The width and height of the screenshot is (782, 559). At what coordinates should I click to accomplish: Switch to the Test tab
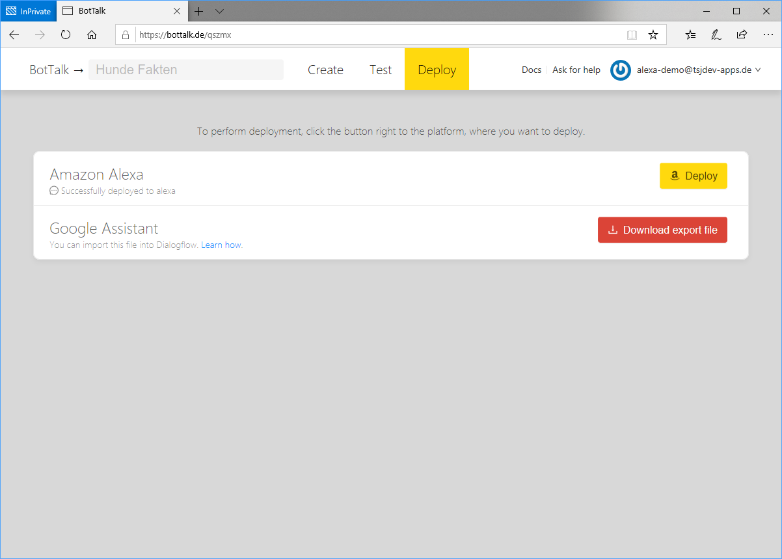point(381,70)
